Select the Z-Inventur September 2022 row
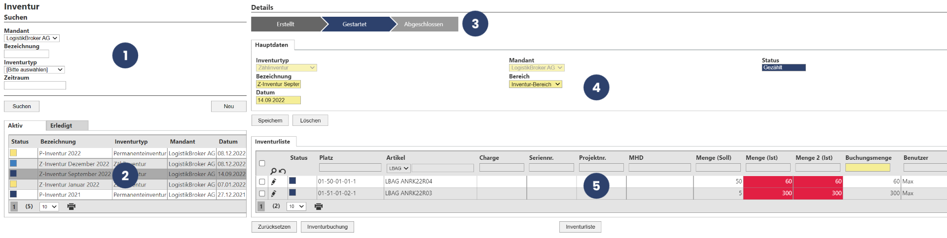Image resolution: width=947 pixels, height=238 pixels. point(128,174)
